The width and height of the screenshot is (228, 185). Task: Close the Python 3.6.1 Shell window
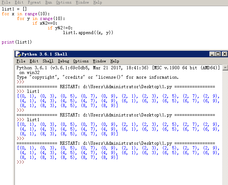(224, 54)
